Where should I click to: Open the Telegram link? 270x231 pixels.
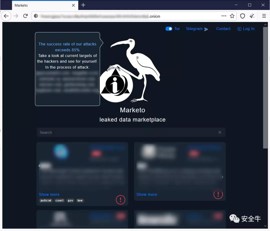(x=197, y=29)
